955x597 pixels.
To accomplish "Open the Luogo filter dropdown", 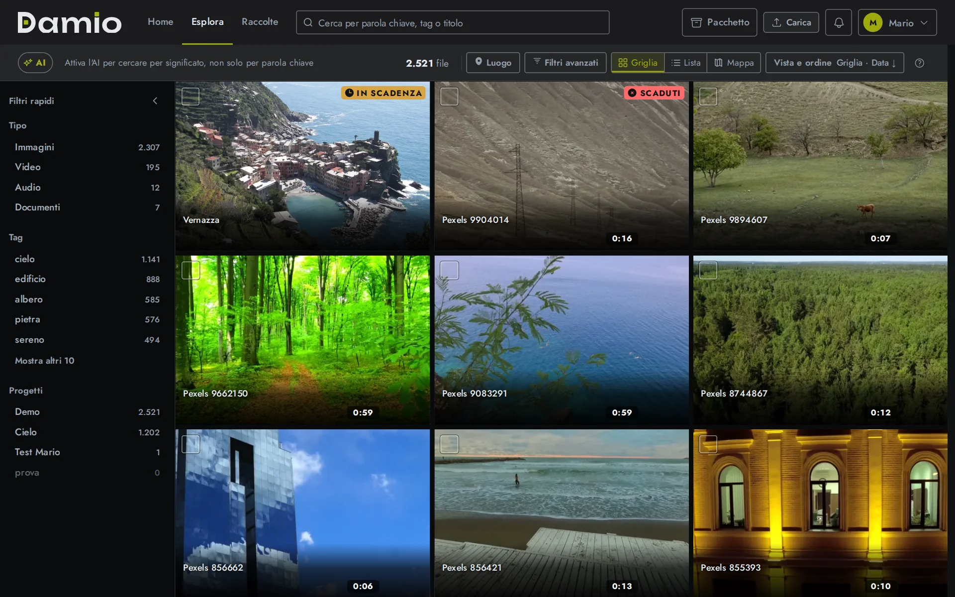I will click(x=493, y=63).
